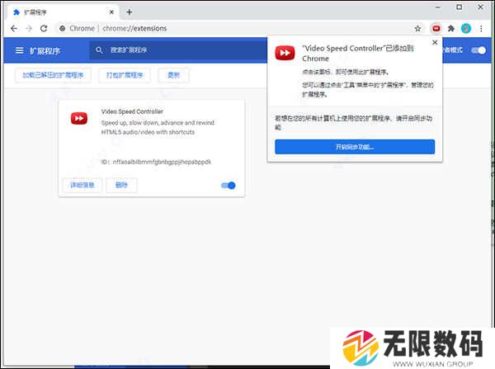Close the 扩展程序 tab
Viewport: 495px width, 369px height.
tap(111, 12)
